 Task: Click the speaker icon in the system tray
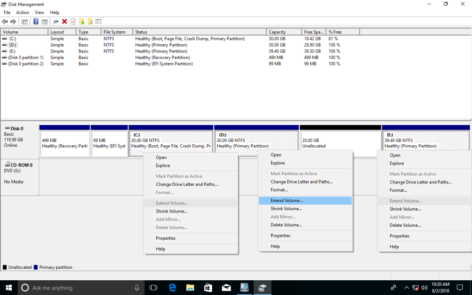(x=424, y=288)
